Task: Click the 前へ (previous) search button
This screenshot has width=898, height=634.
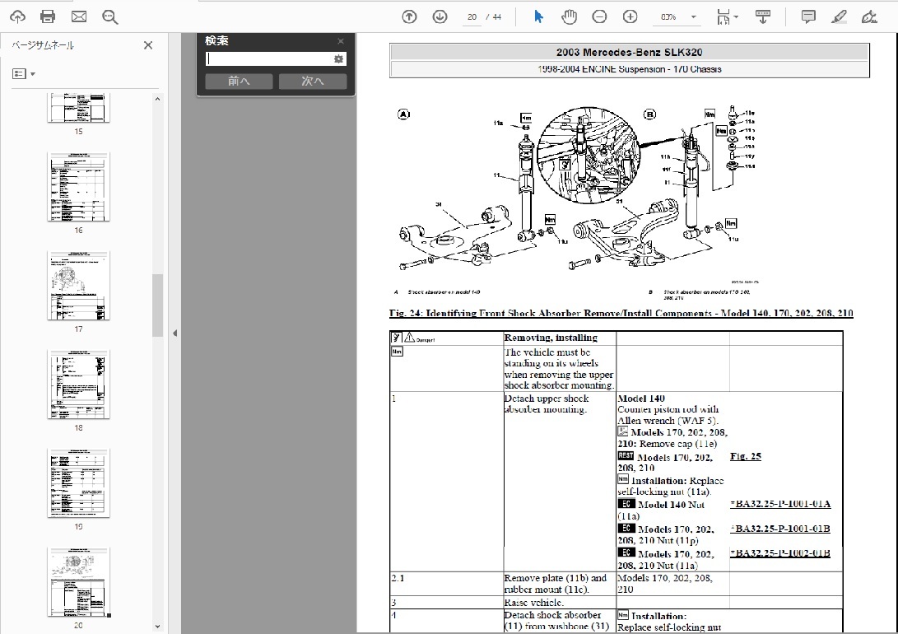Action: point(239,82)
